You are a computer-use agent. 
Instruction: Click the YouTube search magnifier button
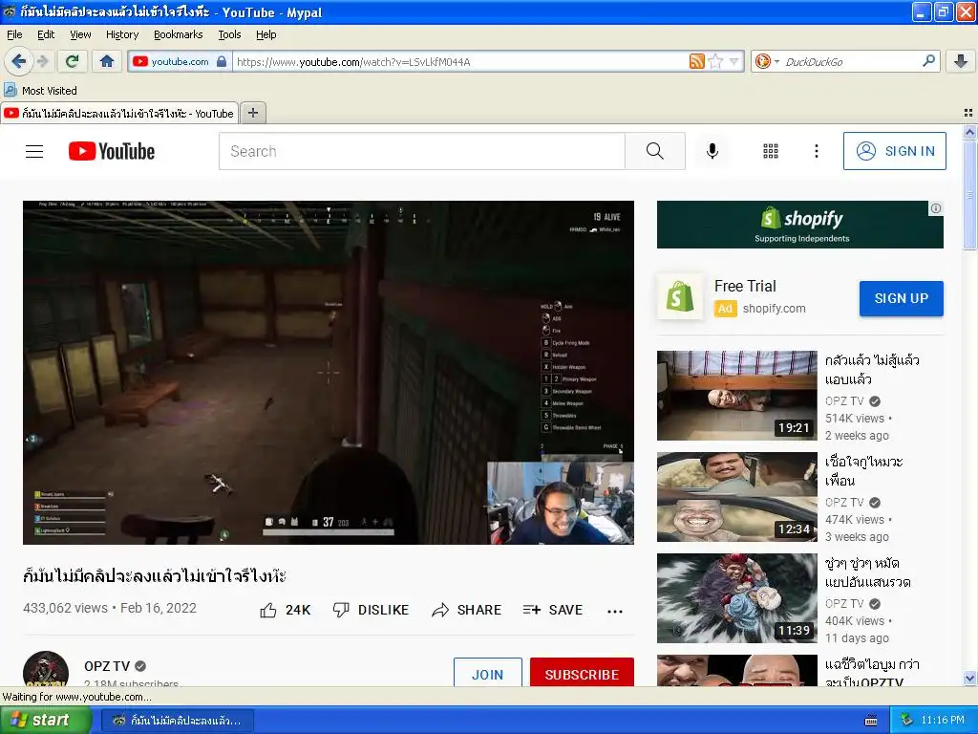coord(655,151)
